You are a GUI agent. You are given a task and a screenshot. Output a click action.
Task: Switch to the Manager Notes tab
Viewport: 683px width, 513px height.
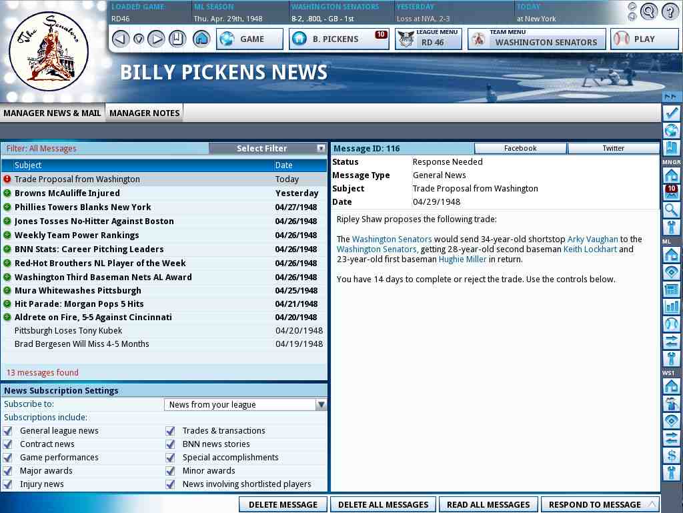pyautogui.click(x=145, y=113)
